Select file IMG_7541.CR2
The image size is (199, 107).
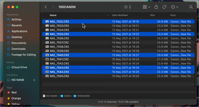(118, 59)
